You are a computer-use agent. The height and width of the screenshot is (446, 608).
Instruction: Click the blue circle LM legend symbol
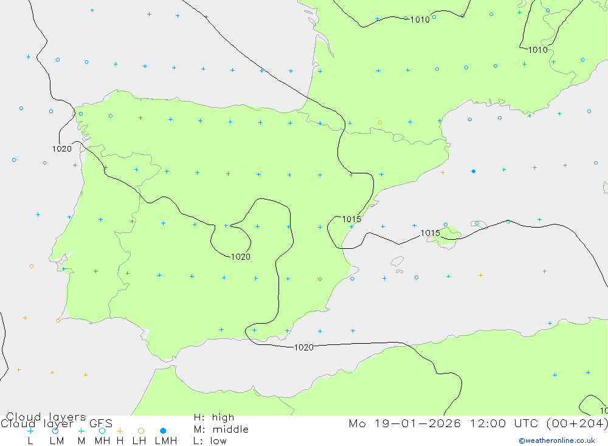55,431
